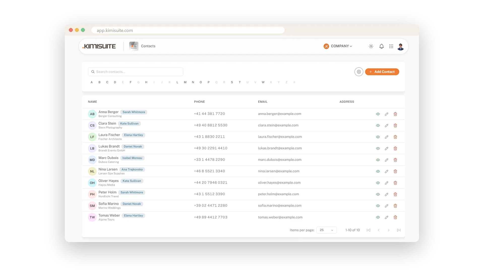Viewport: 484px width, 272px height.
Task: Focus the Search contacts field
Action: tap(136, 72)
